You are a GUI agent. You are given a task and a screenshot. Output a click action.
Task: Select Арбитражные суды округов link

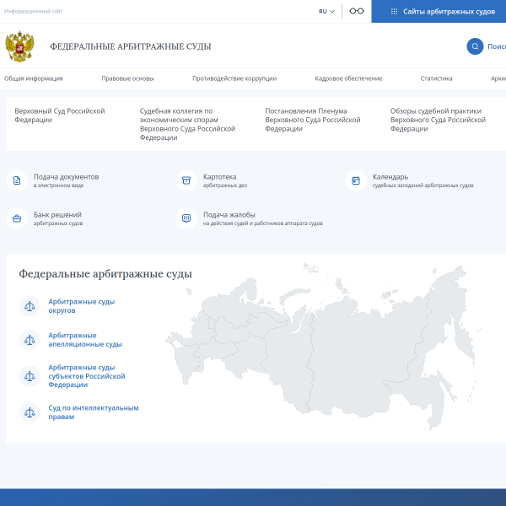click(82, 306)
